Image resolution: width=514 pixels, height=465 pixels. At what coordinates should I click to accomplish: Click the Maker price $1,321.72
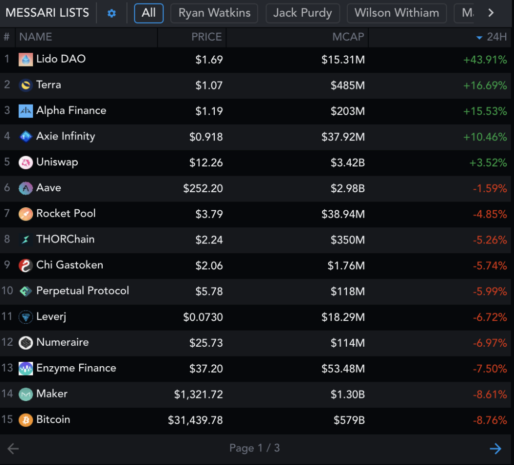(x=199, y=394)
